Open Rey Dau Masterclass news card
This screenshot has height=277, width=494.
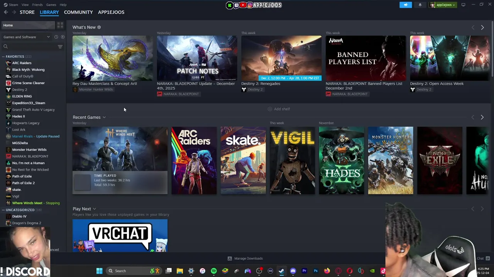pyautogui.click(x=112, y=58)
